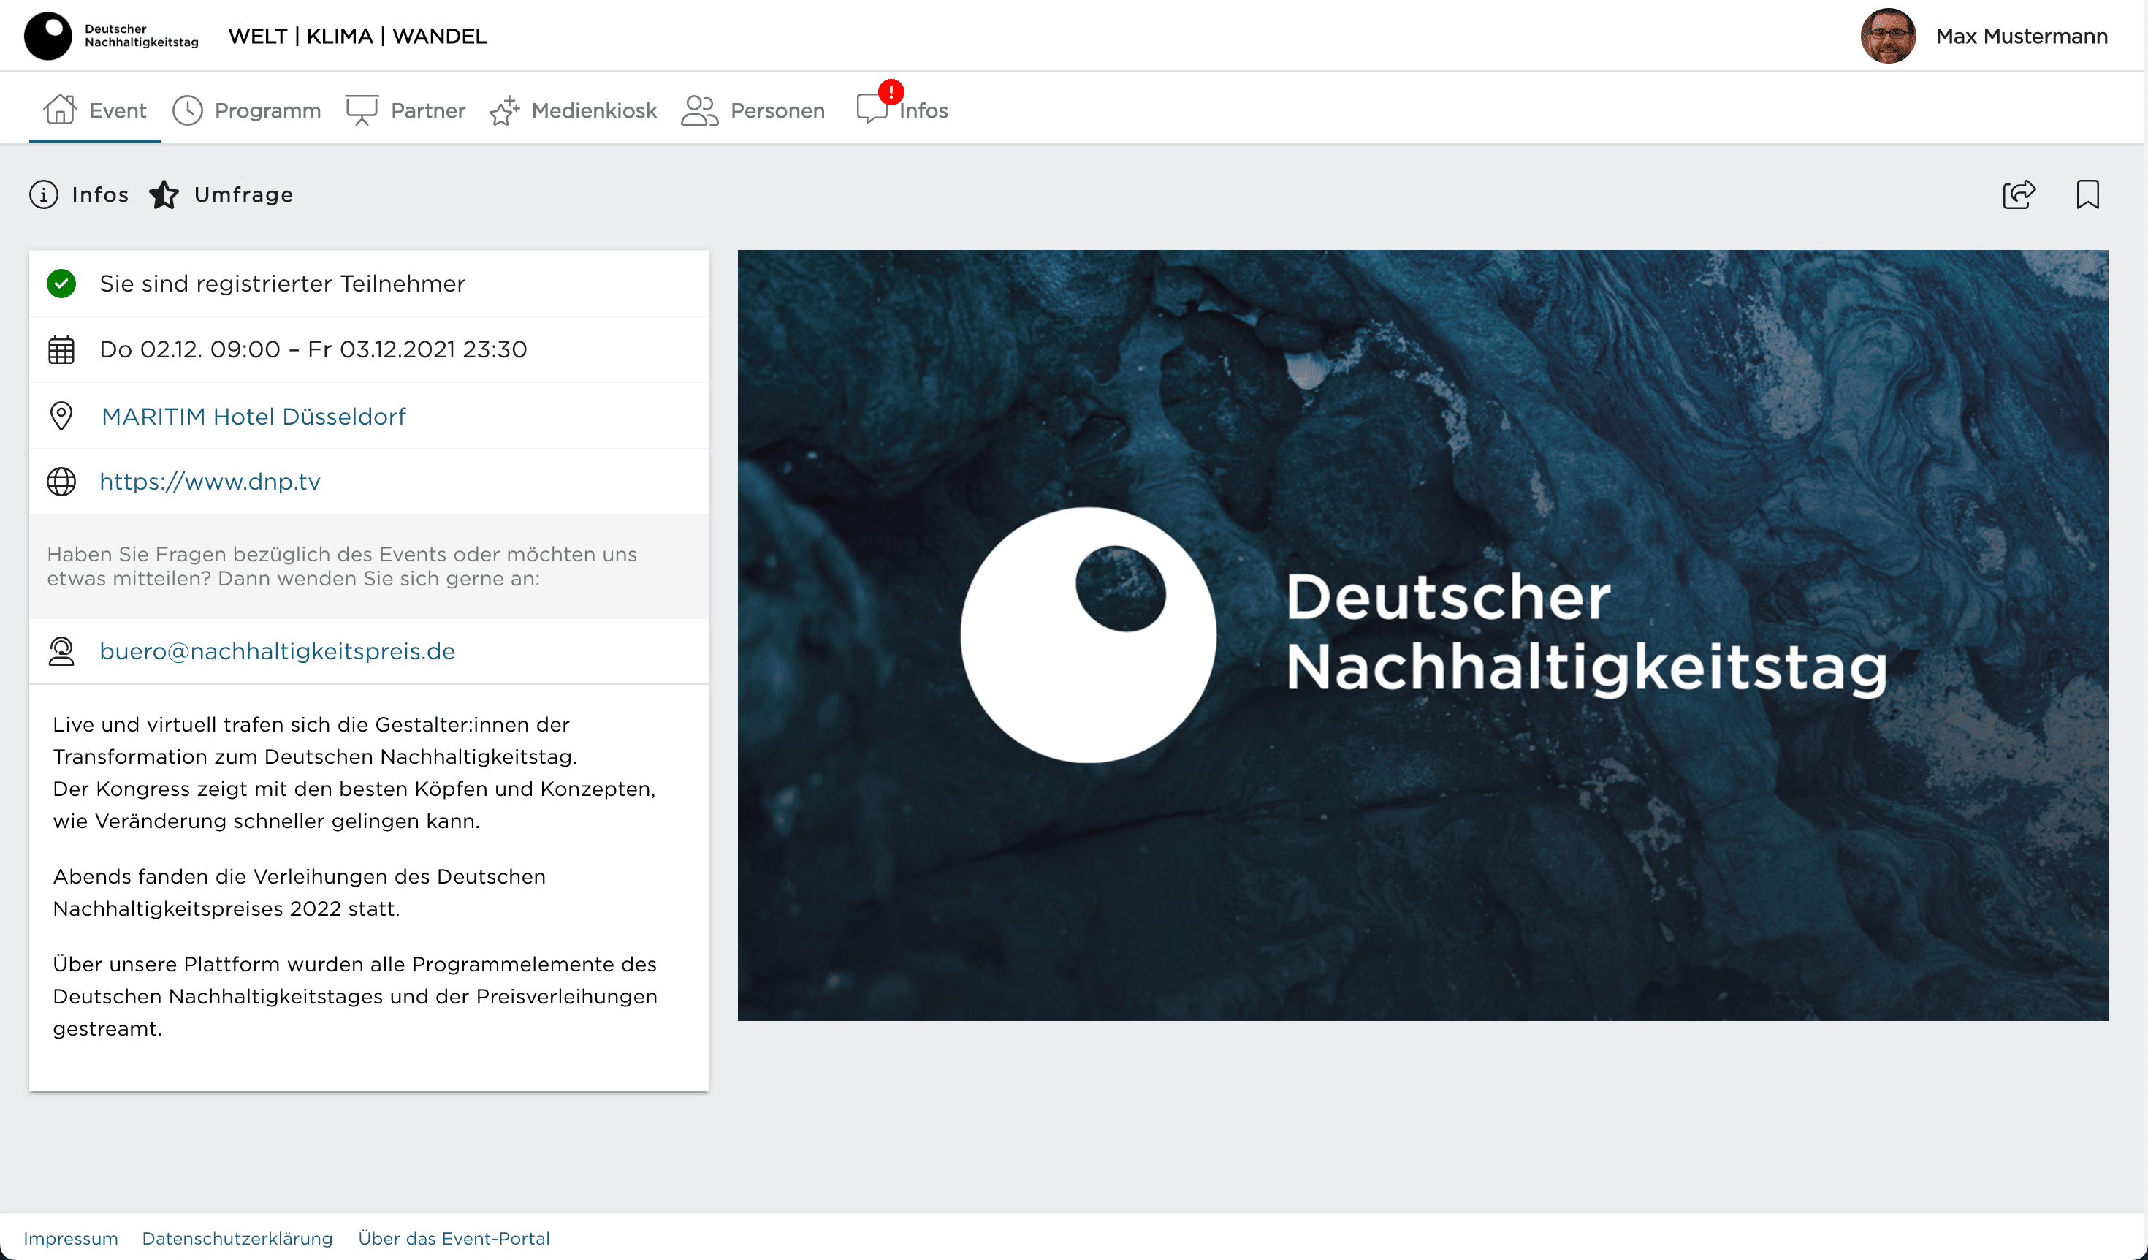Image resolution: width=2148 pixels, height=1260 pixels.
Task: Click the red notification badge on Infos
Action: [891, 91]
